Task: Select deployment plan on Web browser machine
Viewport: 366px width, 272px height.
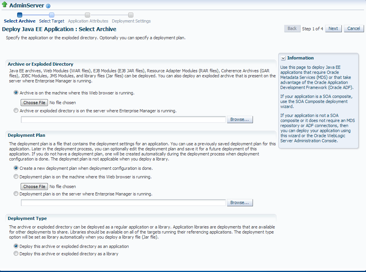Action: (x=16, y=176)
